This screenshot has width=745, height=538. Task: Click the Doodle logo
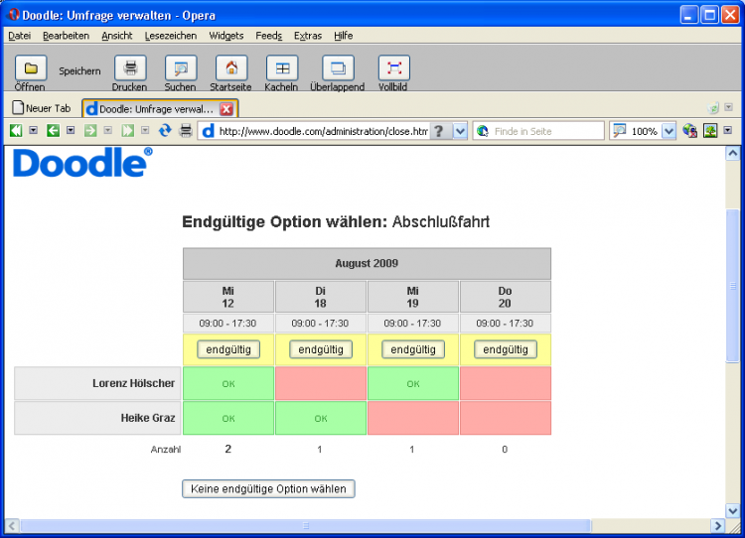(x=82, y=163)
